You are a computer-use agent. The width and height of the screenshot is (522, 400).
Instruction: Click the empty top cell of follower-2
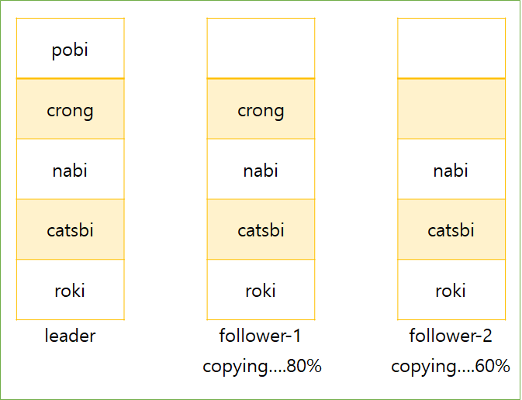click(451, 48)
